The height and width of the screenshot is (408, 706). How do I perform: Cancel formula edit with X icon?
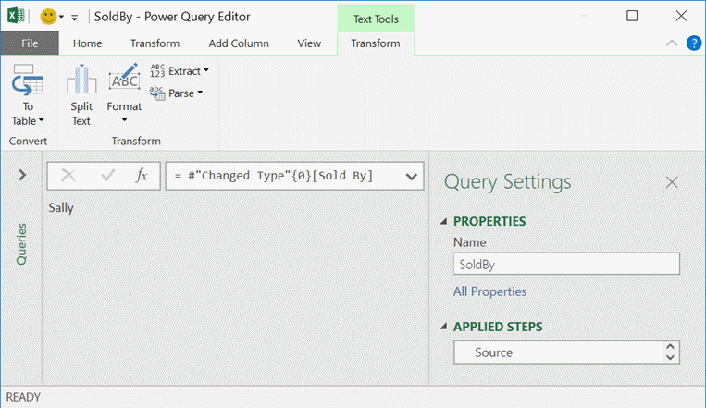pyautogui.click(x=68, y=176)
